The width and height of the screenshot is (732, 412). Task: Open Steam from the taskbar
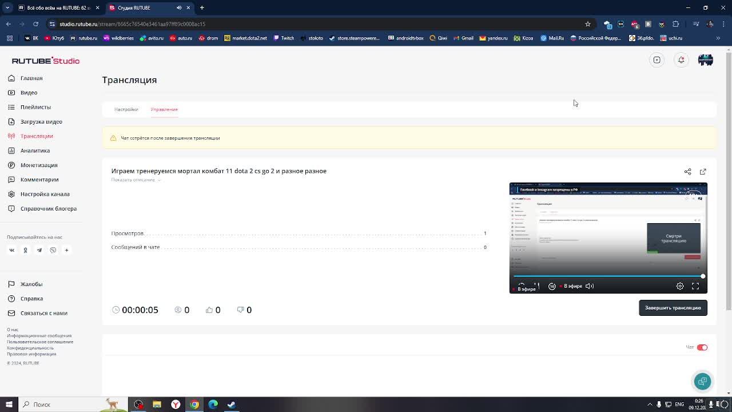click(232, 405)
